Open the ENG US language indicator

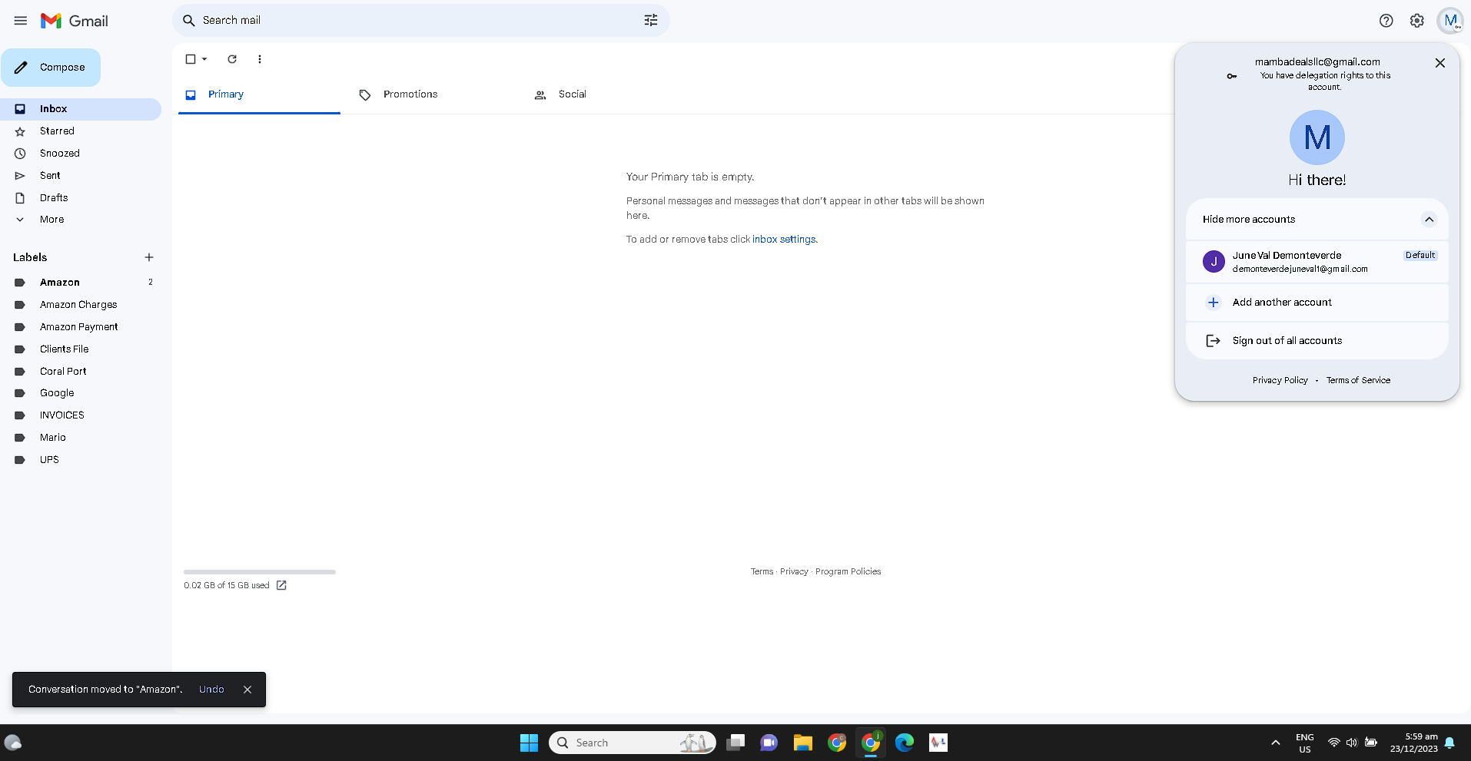[1305, 743]
